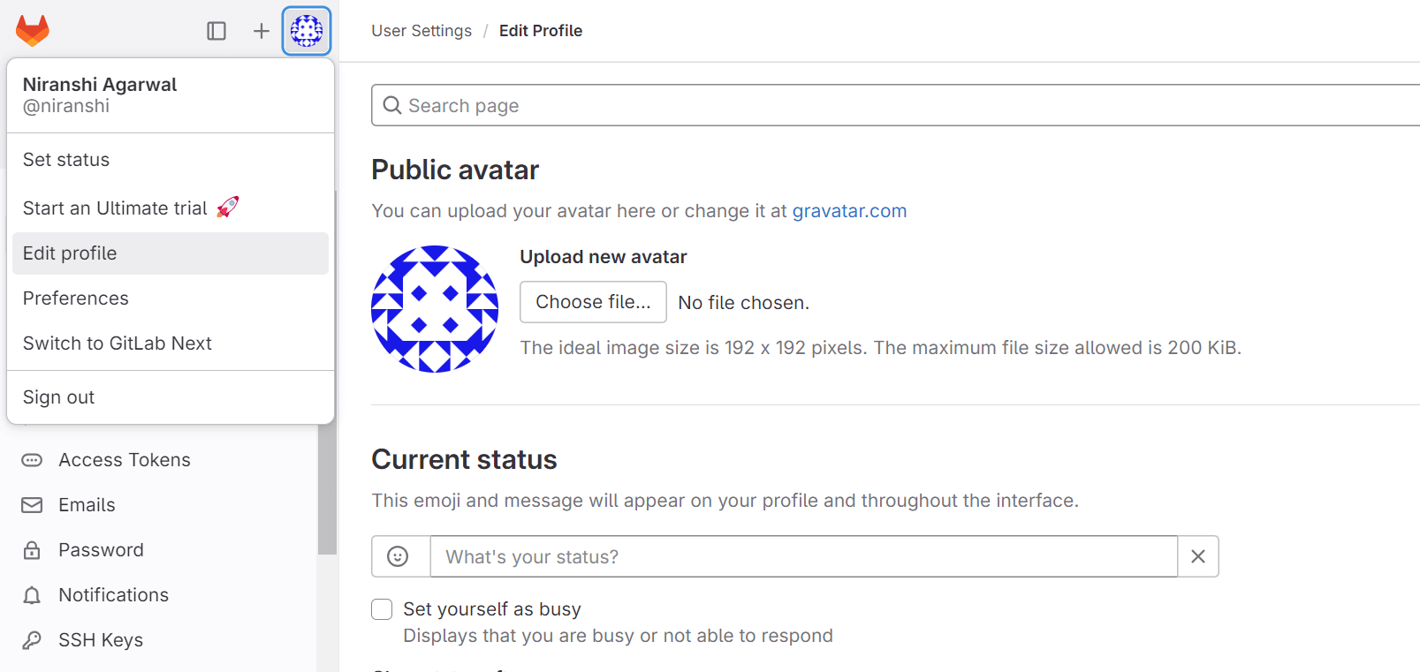
Task: Click the No file chosen text
Action: point(743,303)
